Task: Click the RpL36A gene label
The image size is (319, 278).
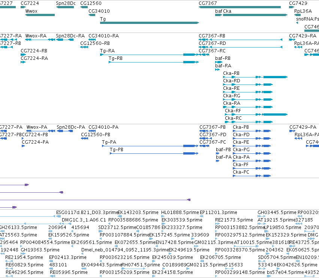Action: pyautogui.click(x=303, y=11)
